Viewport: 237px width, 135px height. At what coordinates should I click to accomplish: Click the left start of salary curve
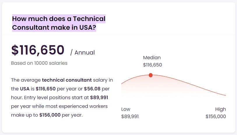(122, 83)
